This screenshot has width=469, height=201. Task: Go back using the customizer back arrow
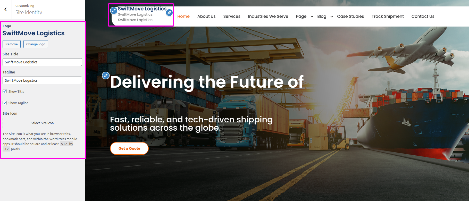[x=6, y=9]
